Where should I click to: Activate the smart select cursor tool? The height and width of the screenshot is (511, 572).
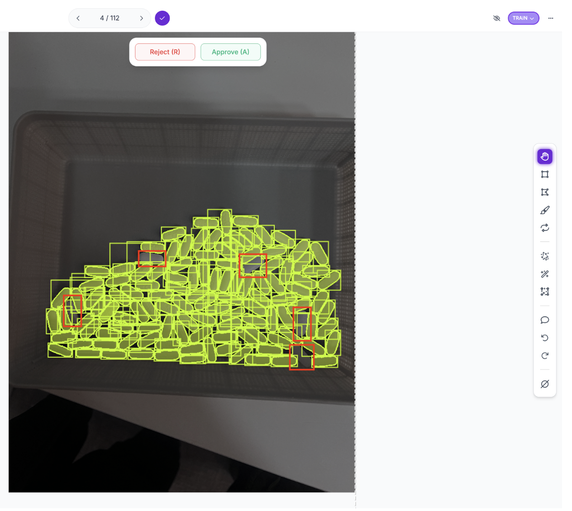(x=544, y=256)
